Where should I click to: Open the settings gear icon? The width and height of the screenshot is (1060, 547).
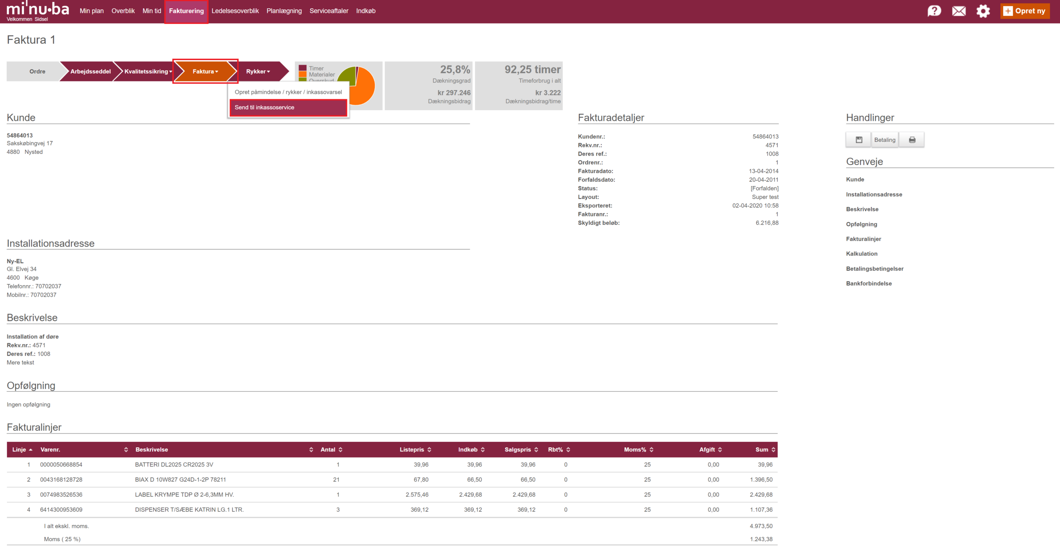tap(983, 11)
